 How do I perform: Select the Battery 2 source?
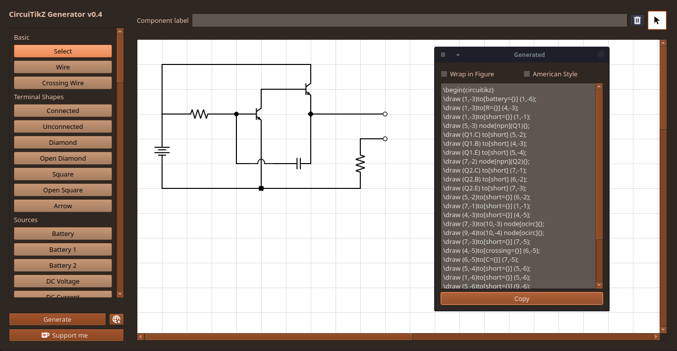(63, 265)
